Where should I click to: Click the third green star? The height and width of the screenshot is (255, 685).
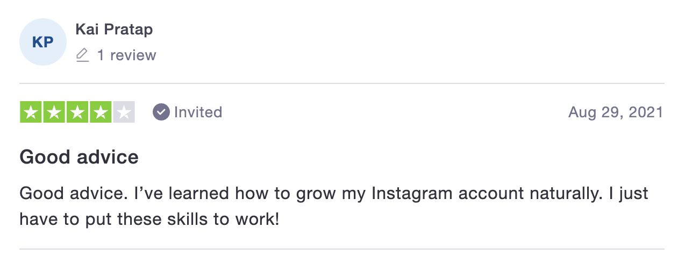pyautogui.click(x=77, y=112)
